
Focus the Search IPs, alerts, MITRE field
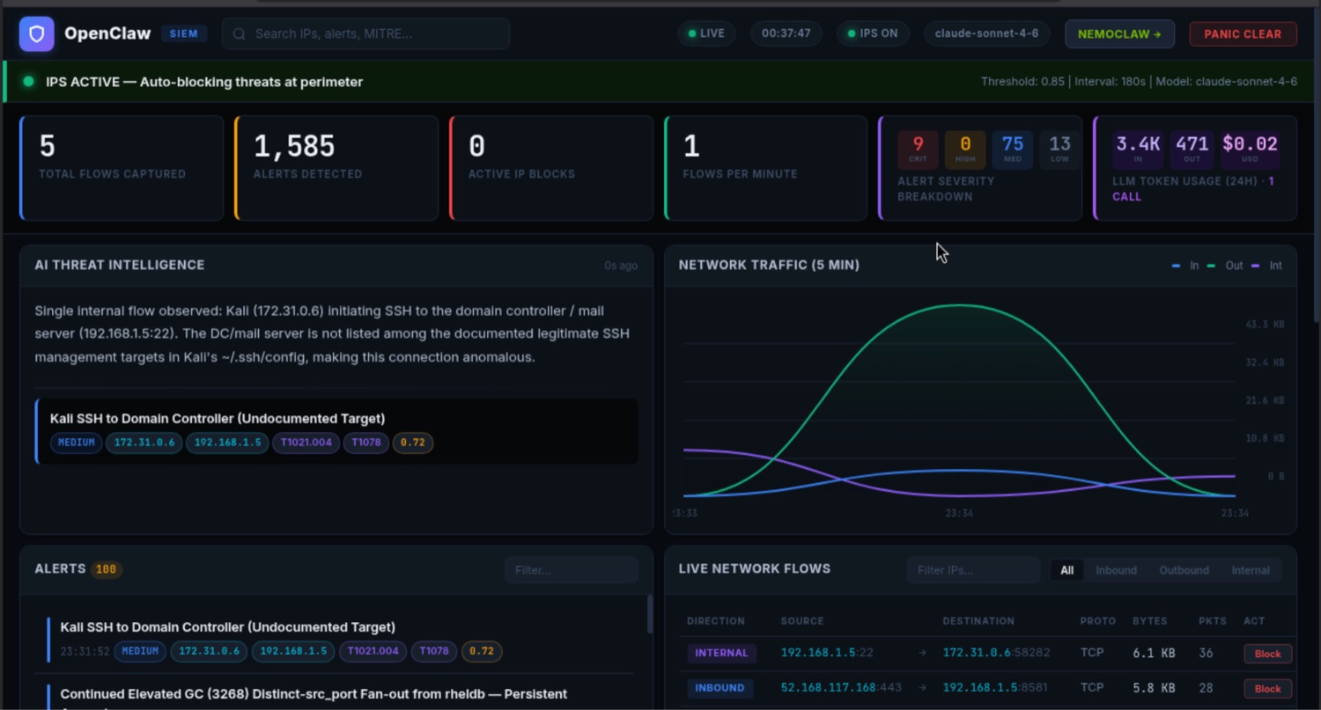pos(365,33)
